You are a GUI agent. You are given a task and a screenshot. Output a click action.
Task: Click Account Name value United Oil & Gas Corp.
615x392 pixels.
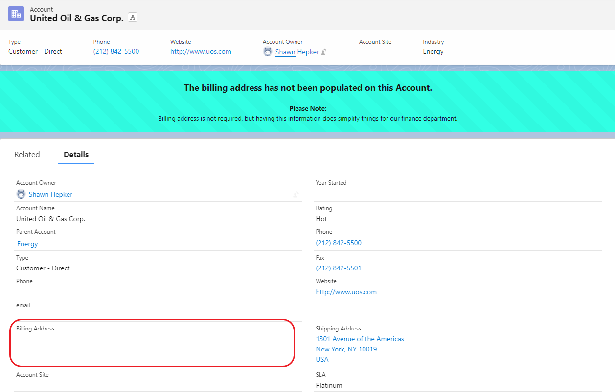(x=51, y=219)
